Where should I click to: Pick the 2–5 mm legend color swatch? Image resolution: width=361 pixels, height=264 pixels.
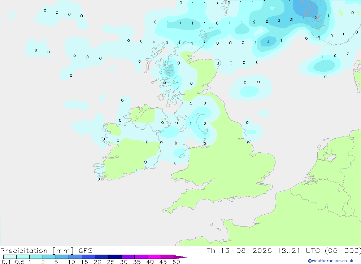pyautogui.click(x=49, y=257)
